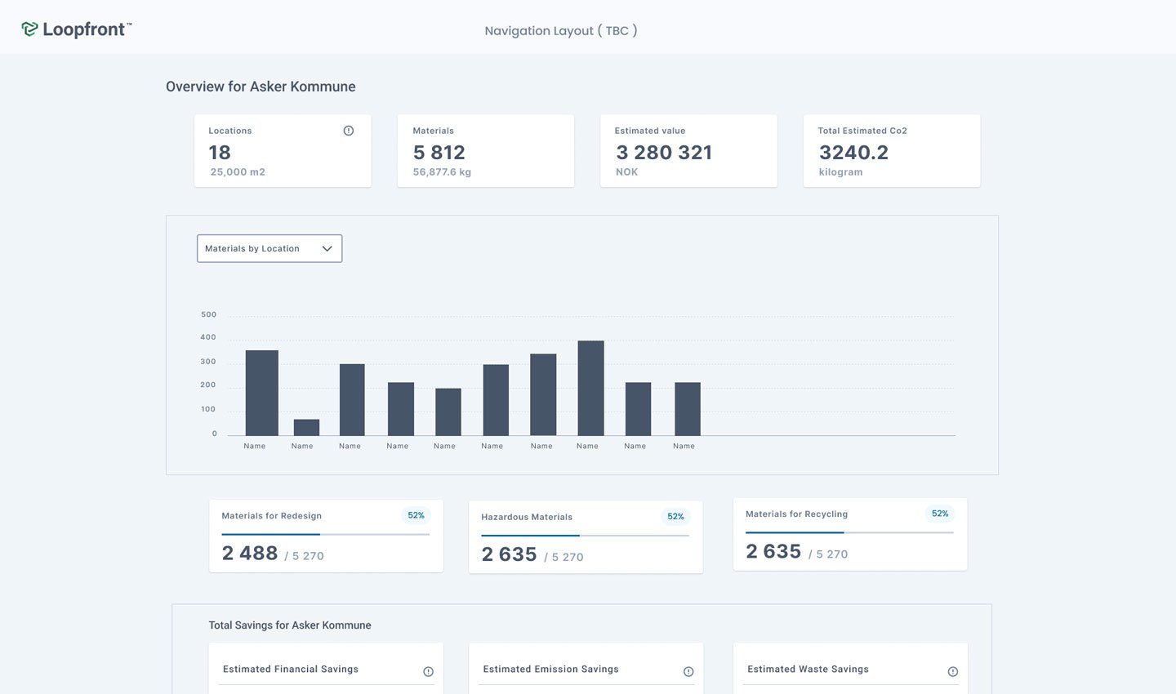1176x694 pixels.
Task: Click Materials for Recycling card title
Action: point(796,514)
